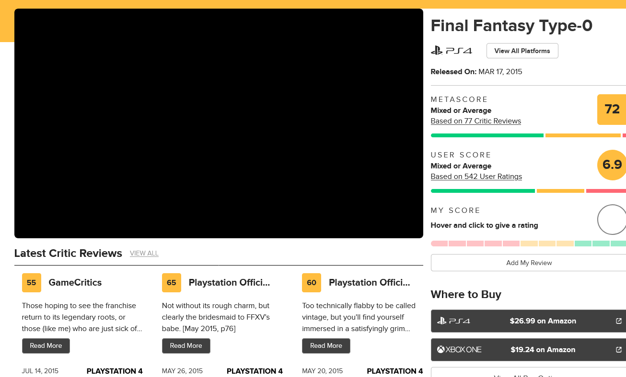Viewport: 626px width, 377px height.
Task: Click the yellow portion of the User Score bar
Action: click(x=560, y=191)
